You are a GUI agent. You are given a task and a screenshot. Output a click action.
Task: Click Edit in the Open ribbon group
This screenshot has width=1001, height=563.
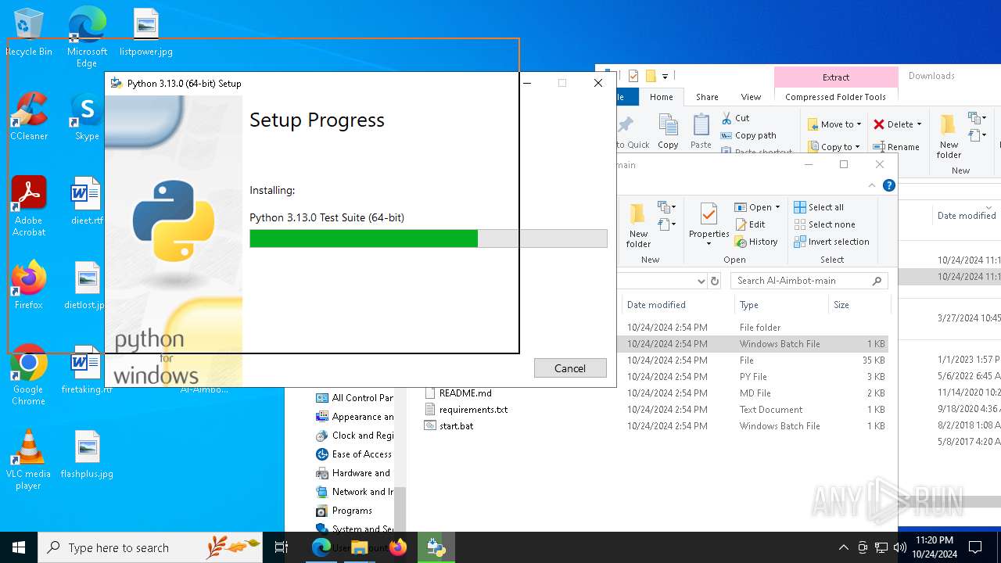tap(750, 224)
